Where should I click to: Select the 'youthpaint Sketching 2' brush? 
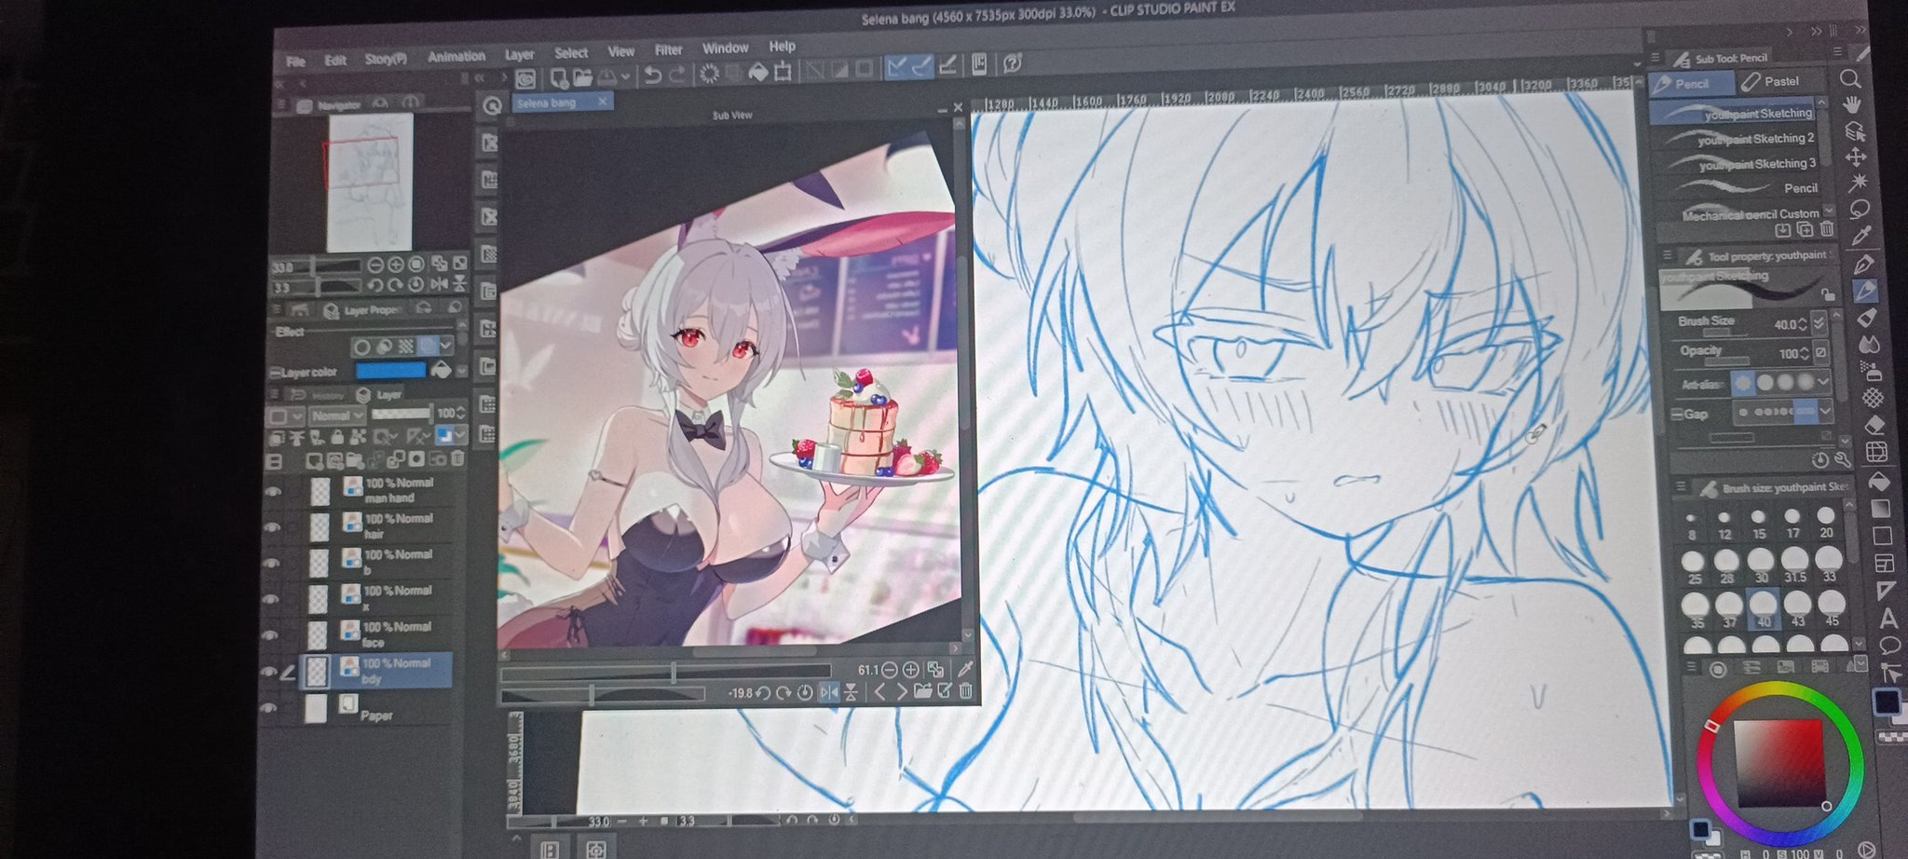point(1738,139)
